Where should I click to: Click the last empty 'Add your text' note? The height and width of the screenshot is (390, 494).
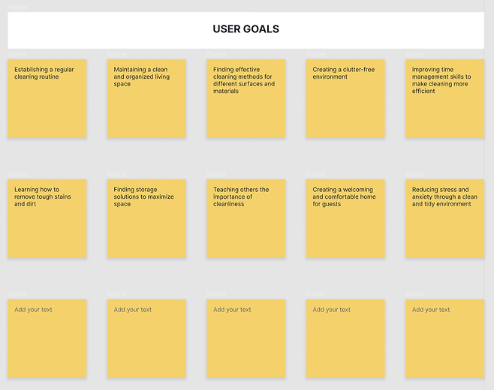(x=444, y=338)
